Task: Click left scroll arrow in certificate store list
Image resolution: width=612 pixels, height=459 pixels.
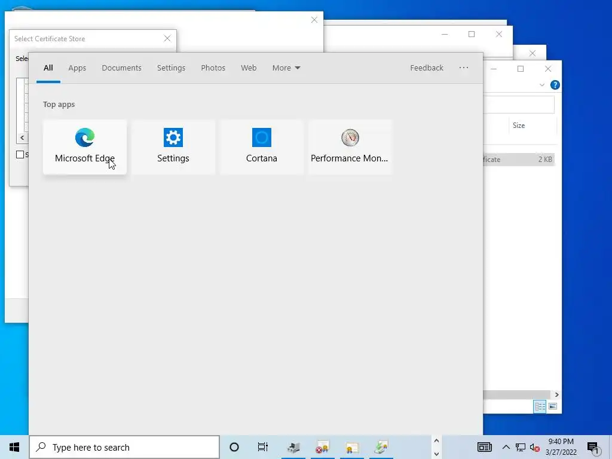Action: pos(22,138)
